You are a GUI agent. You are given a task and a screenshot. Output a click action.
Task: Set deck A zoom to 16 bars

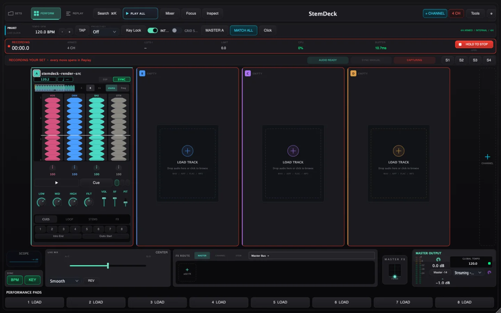(x=99, y=88)
